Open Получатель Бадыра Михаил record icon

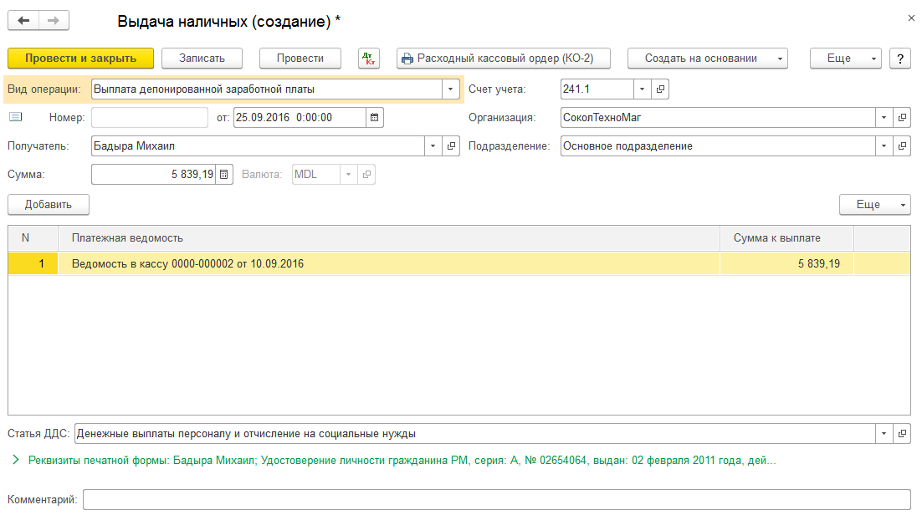pos(452,146)
